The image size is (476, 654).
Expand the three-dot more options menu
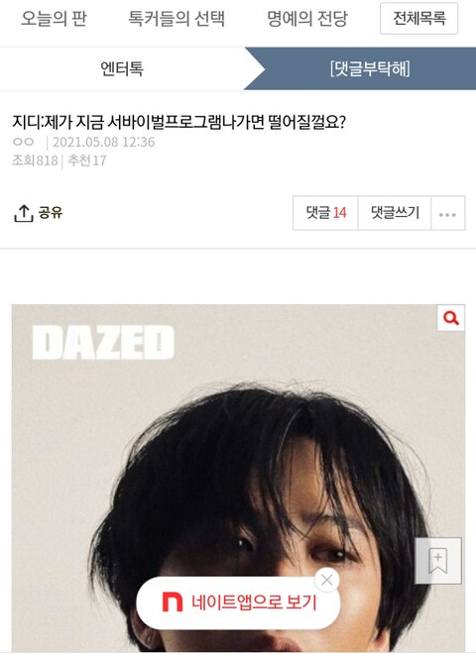coord(447,213)
